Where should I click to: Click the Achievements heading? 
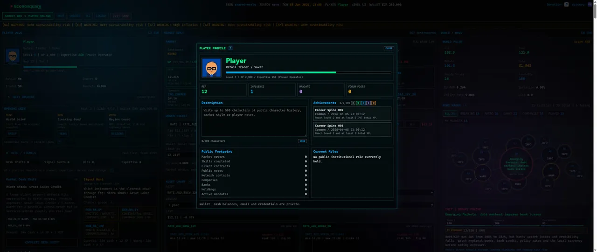pos(325,103)
